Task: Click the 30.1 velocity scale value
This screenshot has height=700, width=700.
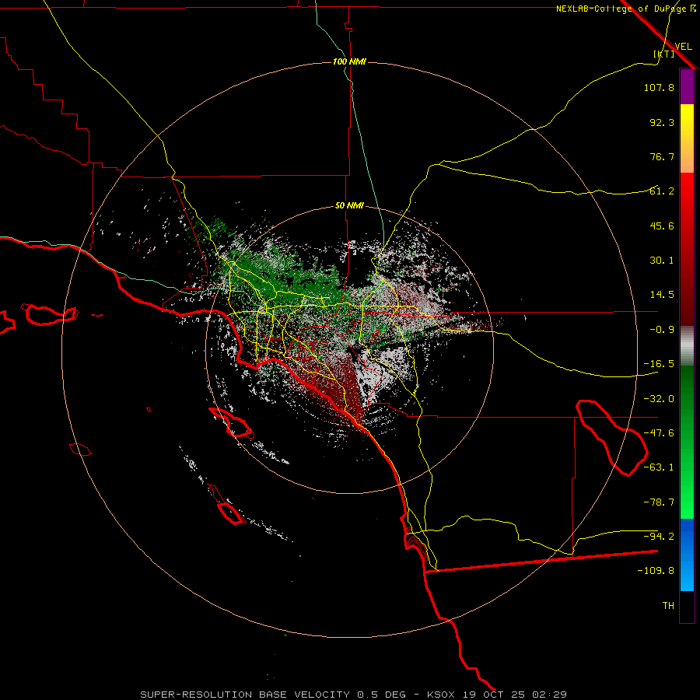Action: [662, 261]
